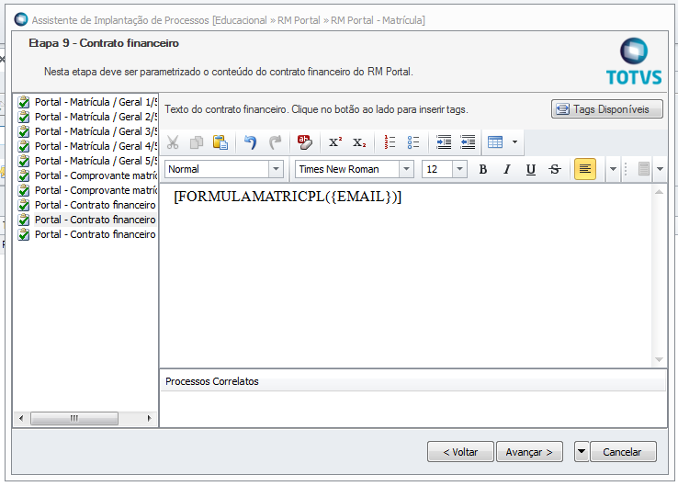Image resolution: width=678 pixels, height=486 pixels.
Task: Toggle italic formatting
Action: [507, 169]
